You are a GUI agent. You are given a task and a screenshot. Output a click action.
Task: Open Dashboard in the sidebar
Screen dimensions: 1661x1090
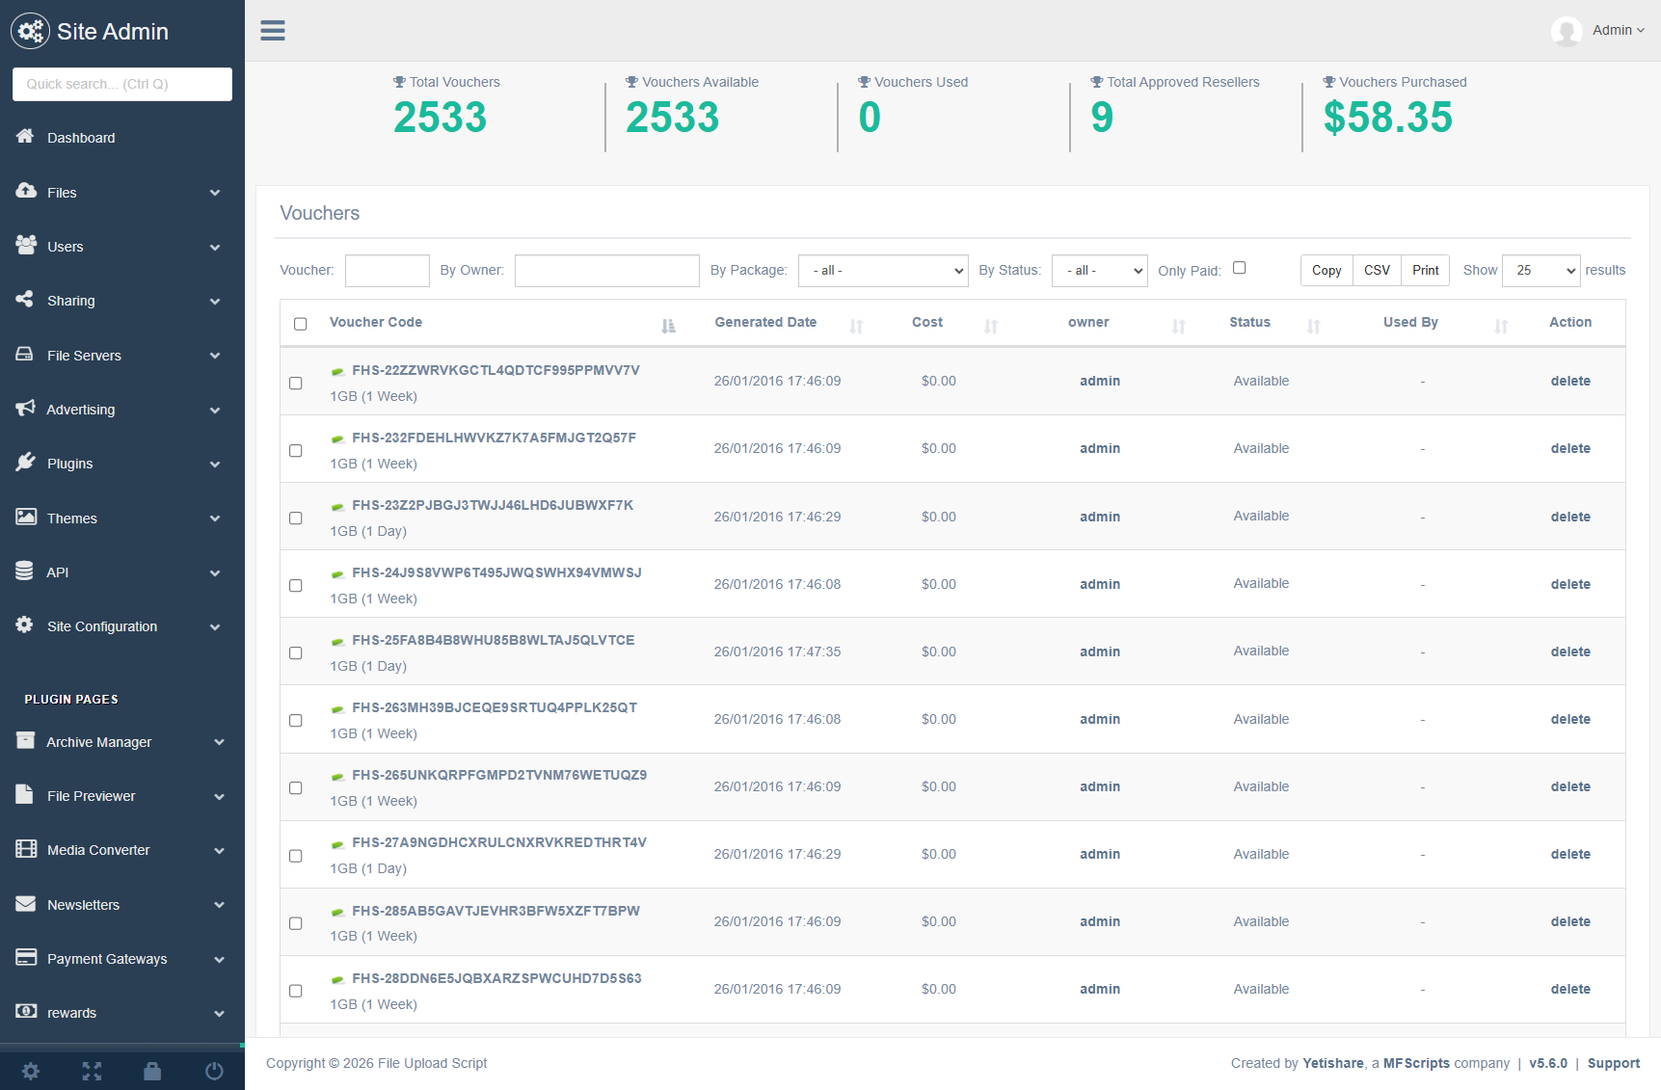tap(81, 138)
